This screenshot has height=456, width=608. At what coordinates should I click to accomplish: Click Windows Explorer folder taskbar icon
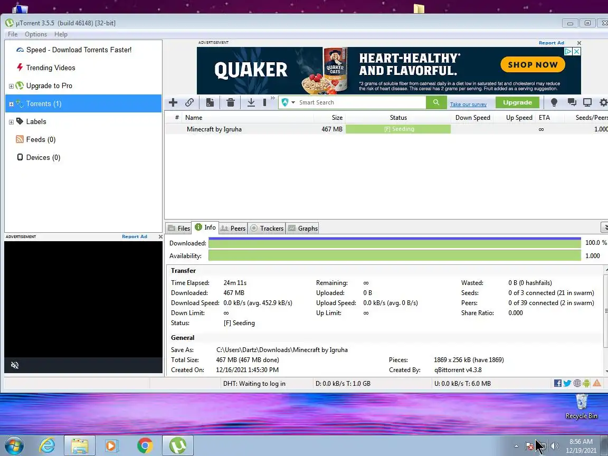pos(80,445)
